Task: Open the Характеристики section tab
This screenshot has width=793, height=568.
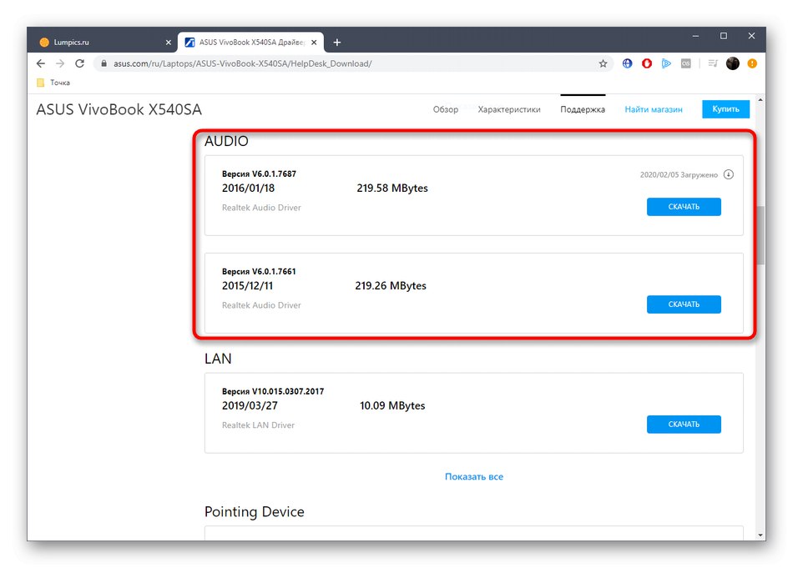Action: tap(509, 109)
